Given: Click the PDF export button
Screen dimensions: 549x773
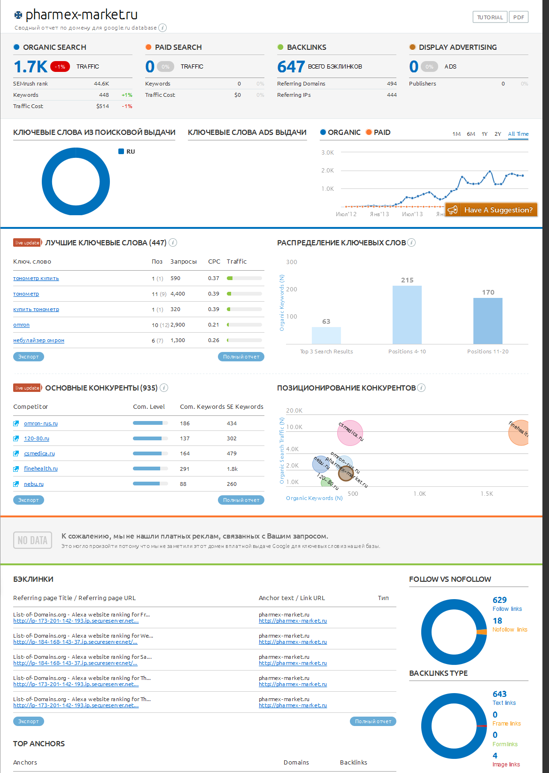Looking at the screenshot, I should pos(518,17).
